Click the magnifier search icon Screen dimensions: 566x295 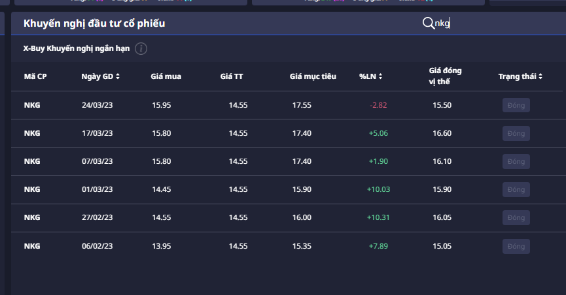[x=428, y=23]
